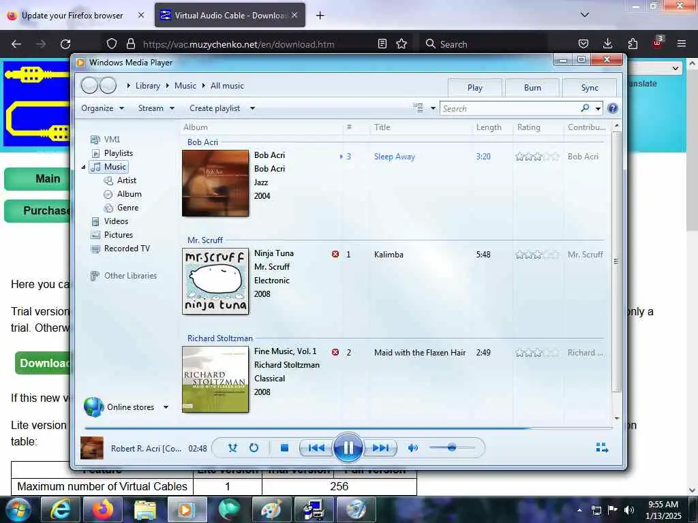Rate the Sleep Away track stars
The image size is (698, 523).
click(x=537, y=157)
